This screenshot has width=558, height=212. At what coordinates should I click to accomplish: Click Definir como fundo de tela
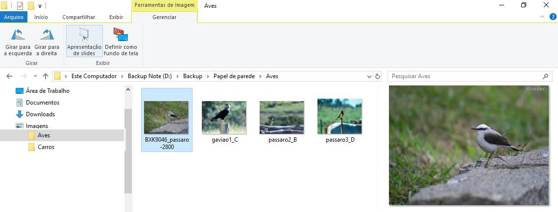click(121, 42)
